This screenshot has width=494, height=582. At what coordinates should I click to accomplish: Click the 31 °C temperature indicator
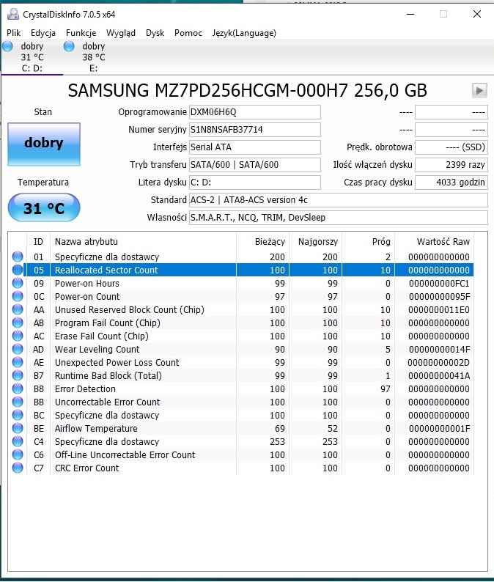44,208
